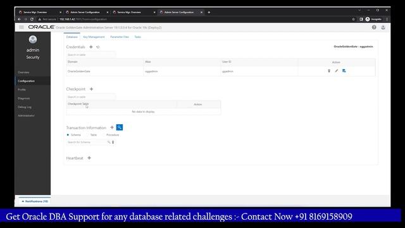Open browser tab search dropdown arrow
Image resolution: width=405 pixels, height=228 pixels.
point(359,10)
